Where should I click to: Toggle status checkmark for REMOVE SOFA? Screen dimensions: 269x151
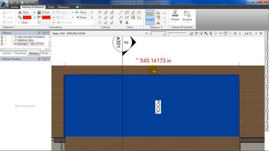[x=5, y=40]
